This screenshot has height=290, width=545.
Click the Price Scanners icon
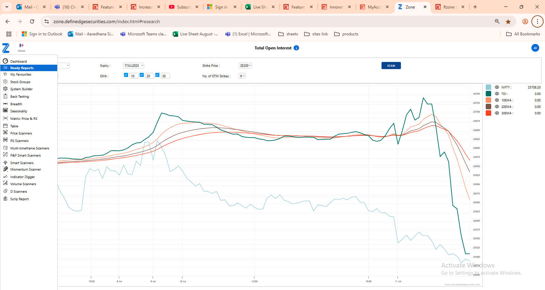click(x=5, y=133)
